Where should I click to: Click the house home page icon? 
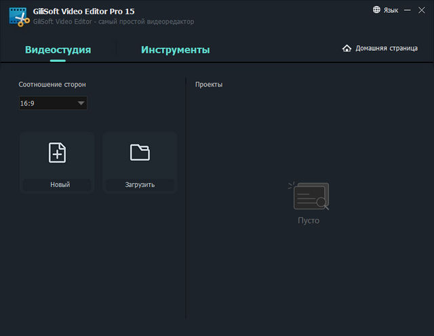(x=347, y=49)
